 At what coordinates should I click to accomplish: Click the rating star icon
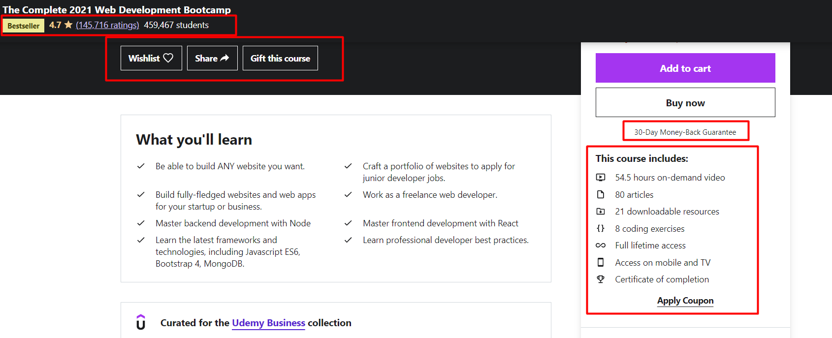[68, 25]
